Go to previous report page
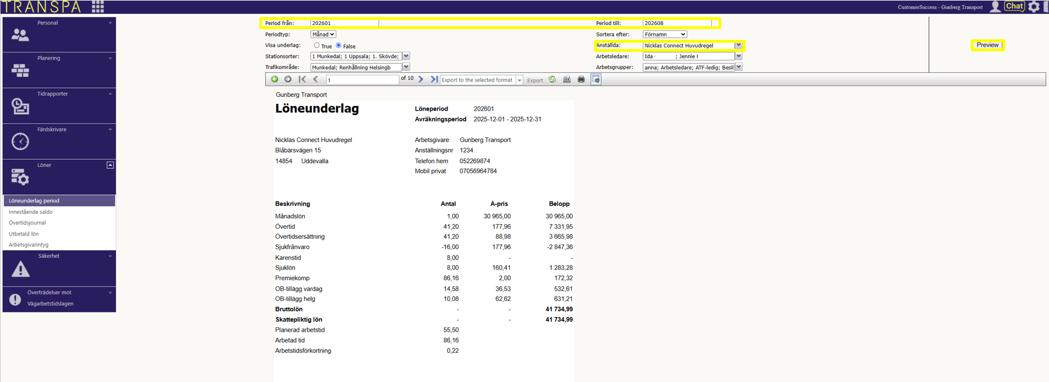 tap(316, 79)
